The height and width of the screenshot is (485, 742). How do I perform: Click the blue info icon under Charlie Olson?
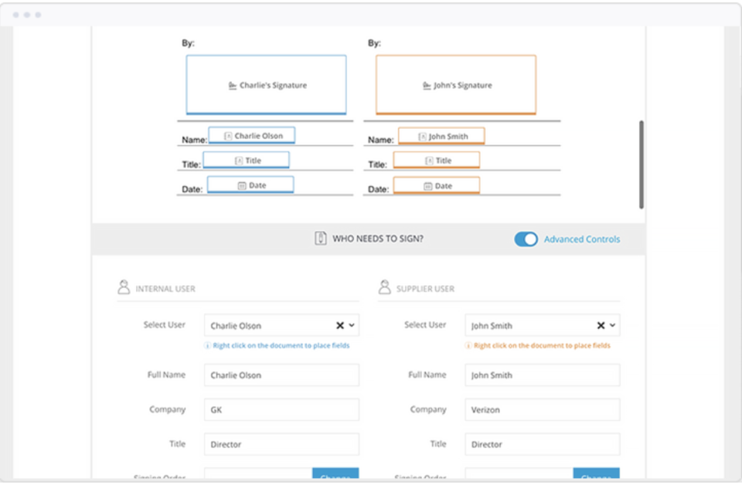click(207, 346)
